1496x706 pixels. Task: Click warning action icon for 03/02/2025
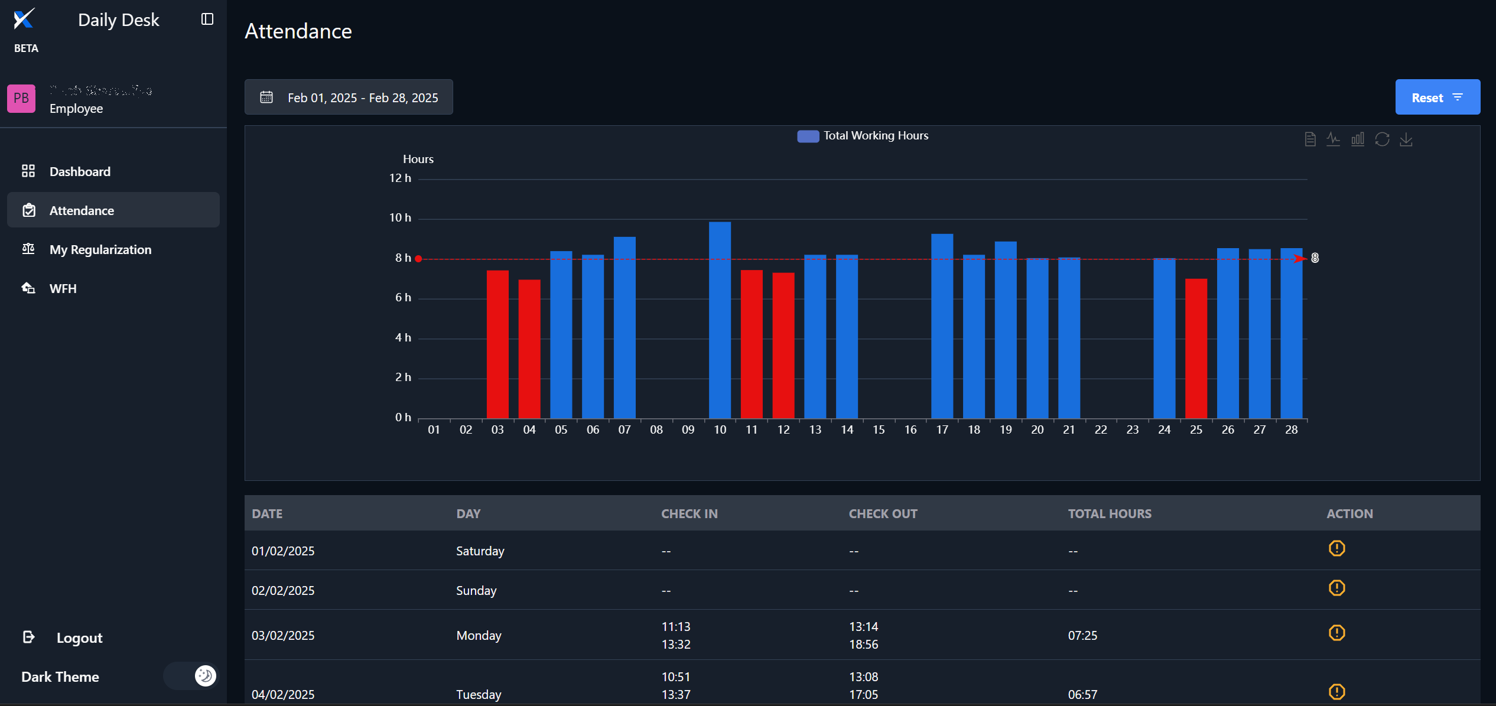(x=1336, y=633)
